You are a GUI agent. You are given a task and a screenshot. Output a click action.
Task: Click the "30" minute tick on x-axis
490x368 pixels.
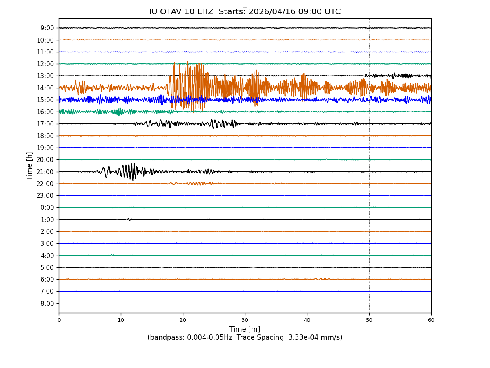245,320
